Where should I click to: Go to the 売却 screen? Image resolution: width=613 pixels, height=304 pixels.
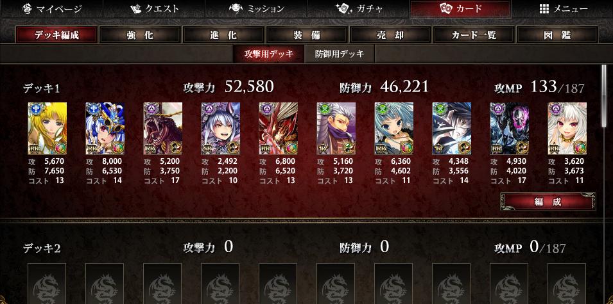[x=390, y=35]
